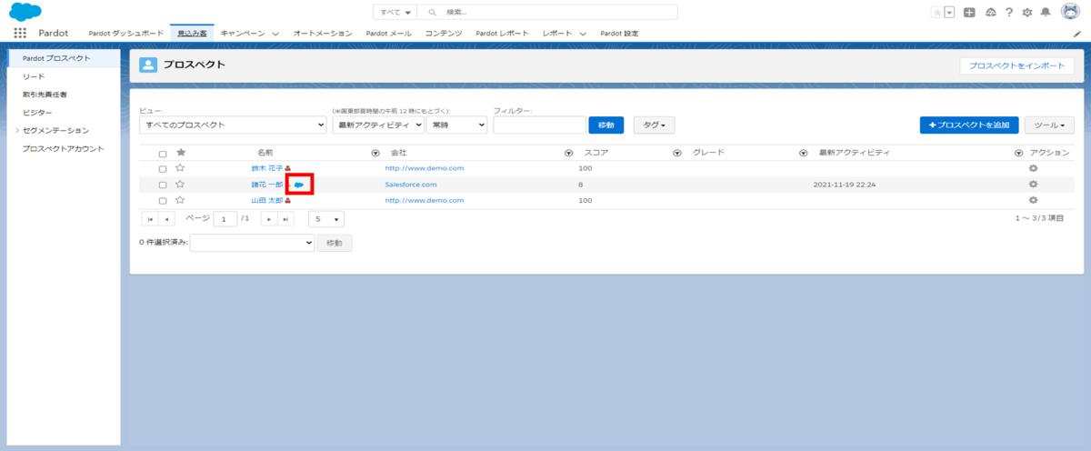This screenshot has width=1091, height=451.
Task: Open the notifications bell
Action: 1046,12
